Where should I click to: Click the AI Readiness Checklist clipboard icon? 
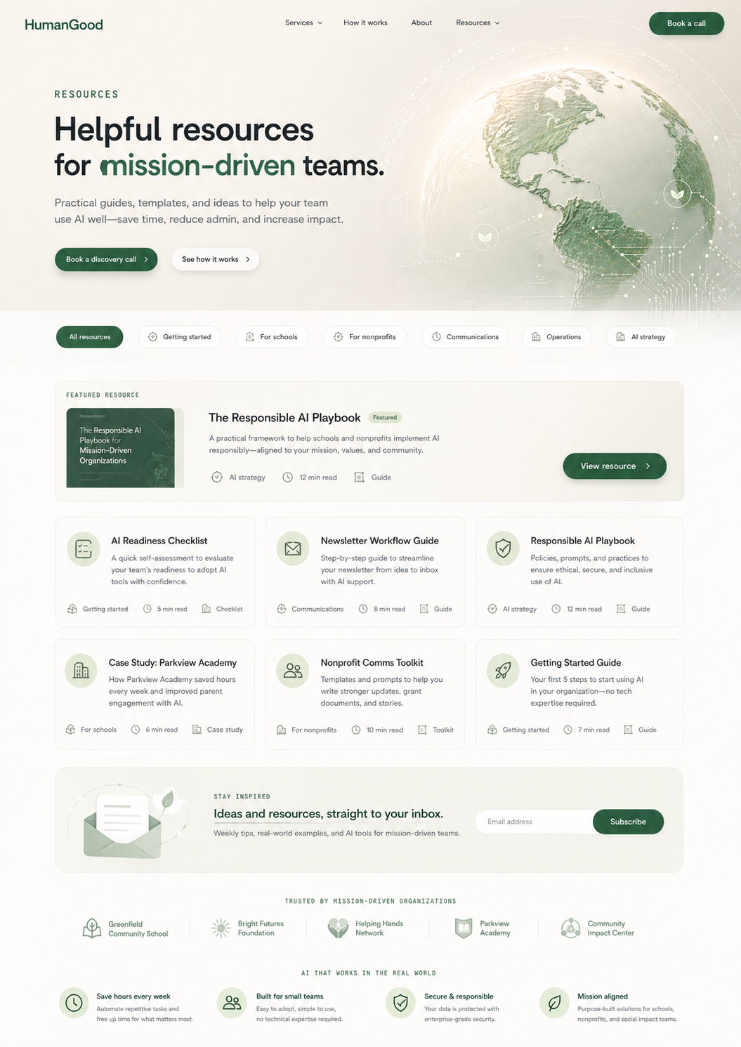[83, 548]
